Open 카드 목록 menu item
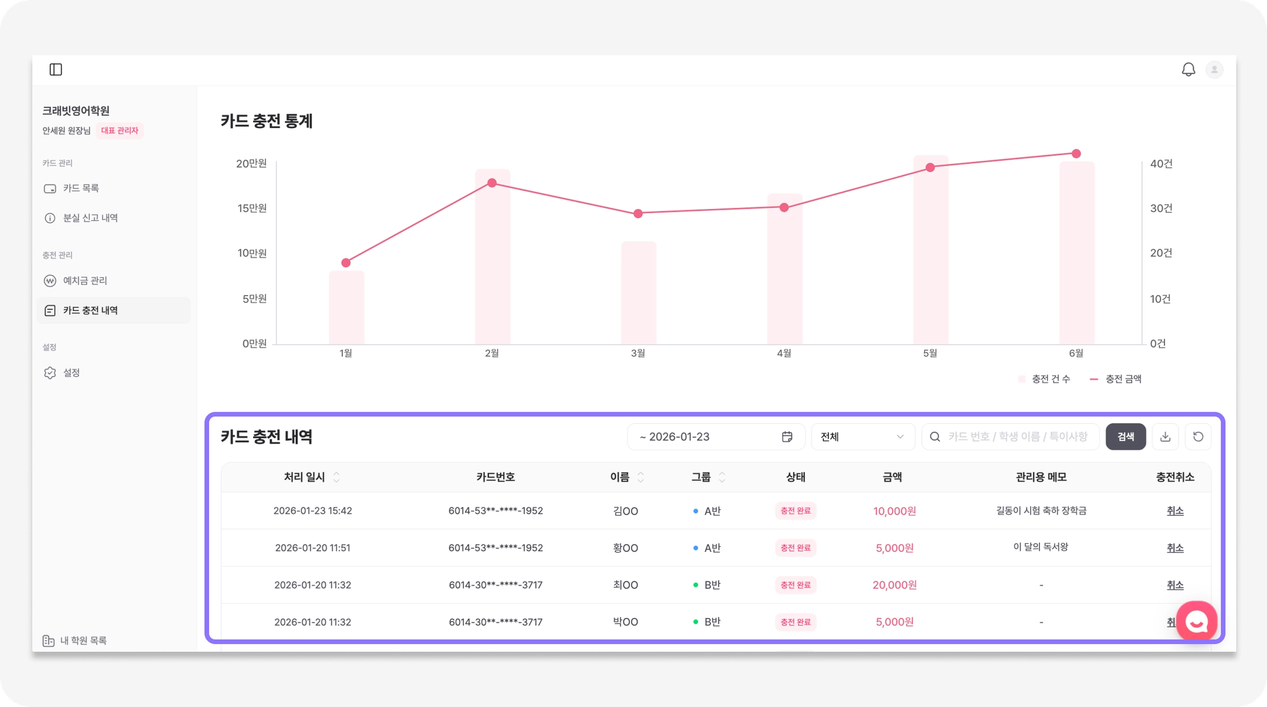This screenshot has width=1267, height=707. pyautogui.click(x=80, y=188)
